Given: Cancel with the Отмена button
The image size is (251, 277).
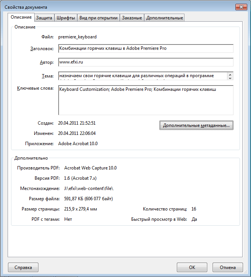Looking at the screenshot, I should tap(228, 268).
